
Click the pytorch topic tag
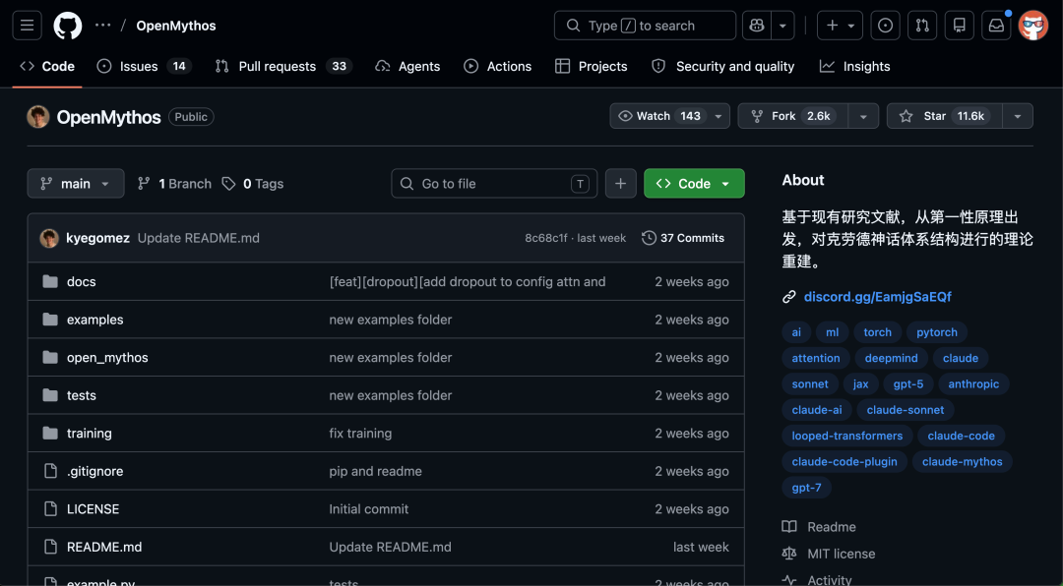pyautogui.click(x=937, y=332)
